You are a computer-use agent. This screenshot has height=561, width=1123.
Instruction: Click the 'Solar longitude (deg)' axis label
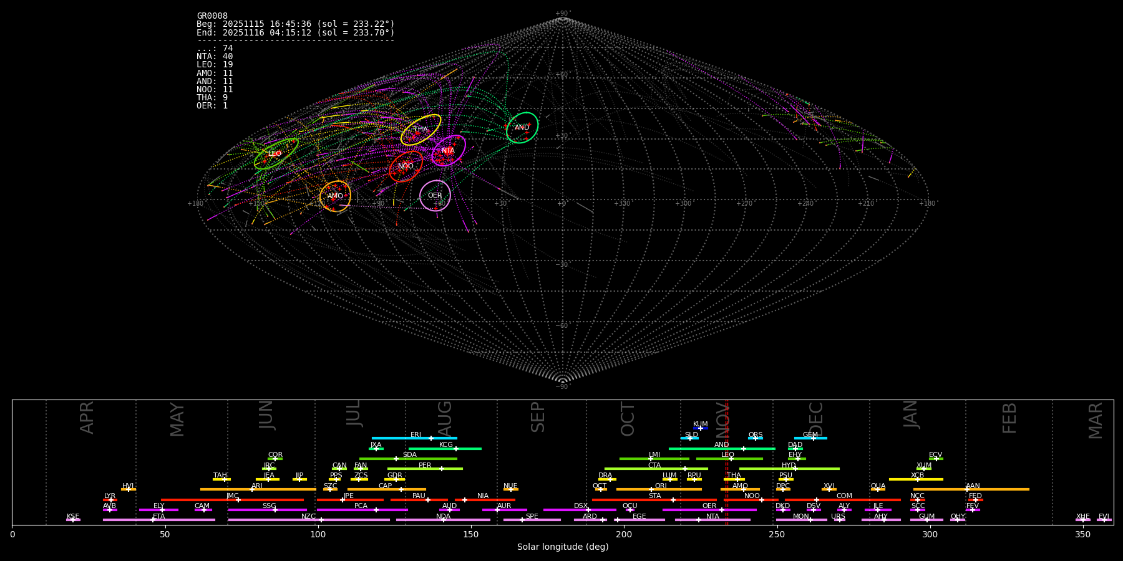tap(563, 547)
